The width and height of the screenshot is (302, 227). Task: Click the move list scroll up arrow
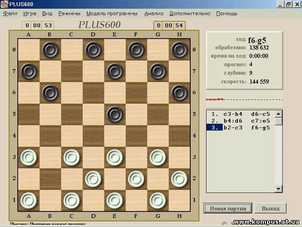click(278, 114)
